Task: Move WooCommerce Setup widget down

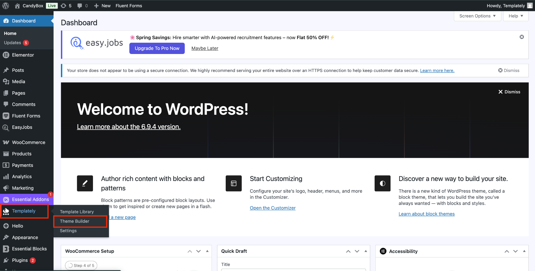Action: (x=199, y=251)
